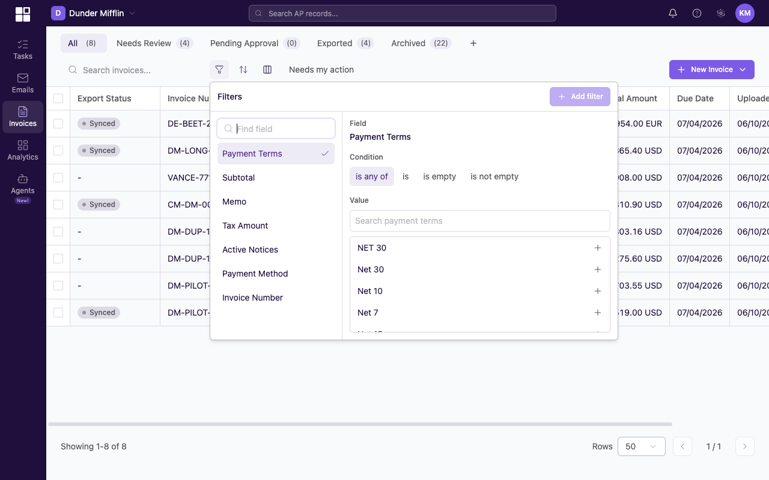
Task: Choose the 'is not empty' condition
Action: [494, 176]
